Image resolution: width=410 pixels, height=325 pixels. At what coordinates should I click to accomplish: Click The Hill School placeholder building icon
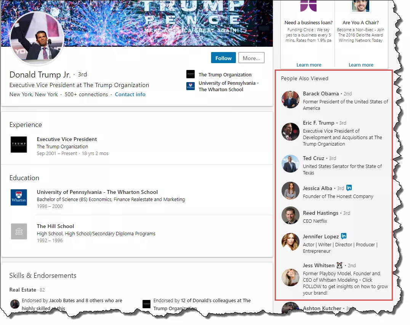(19, 231)
